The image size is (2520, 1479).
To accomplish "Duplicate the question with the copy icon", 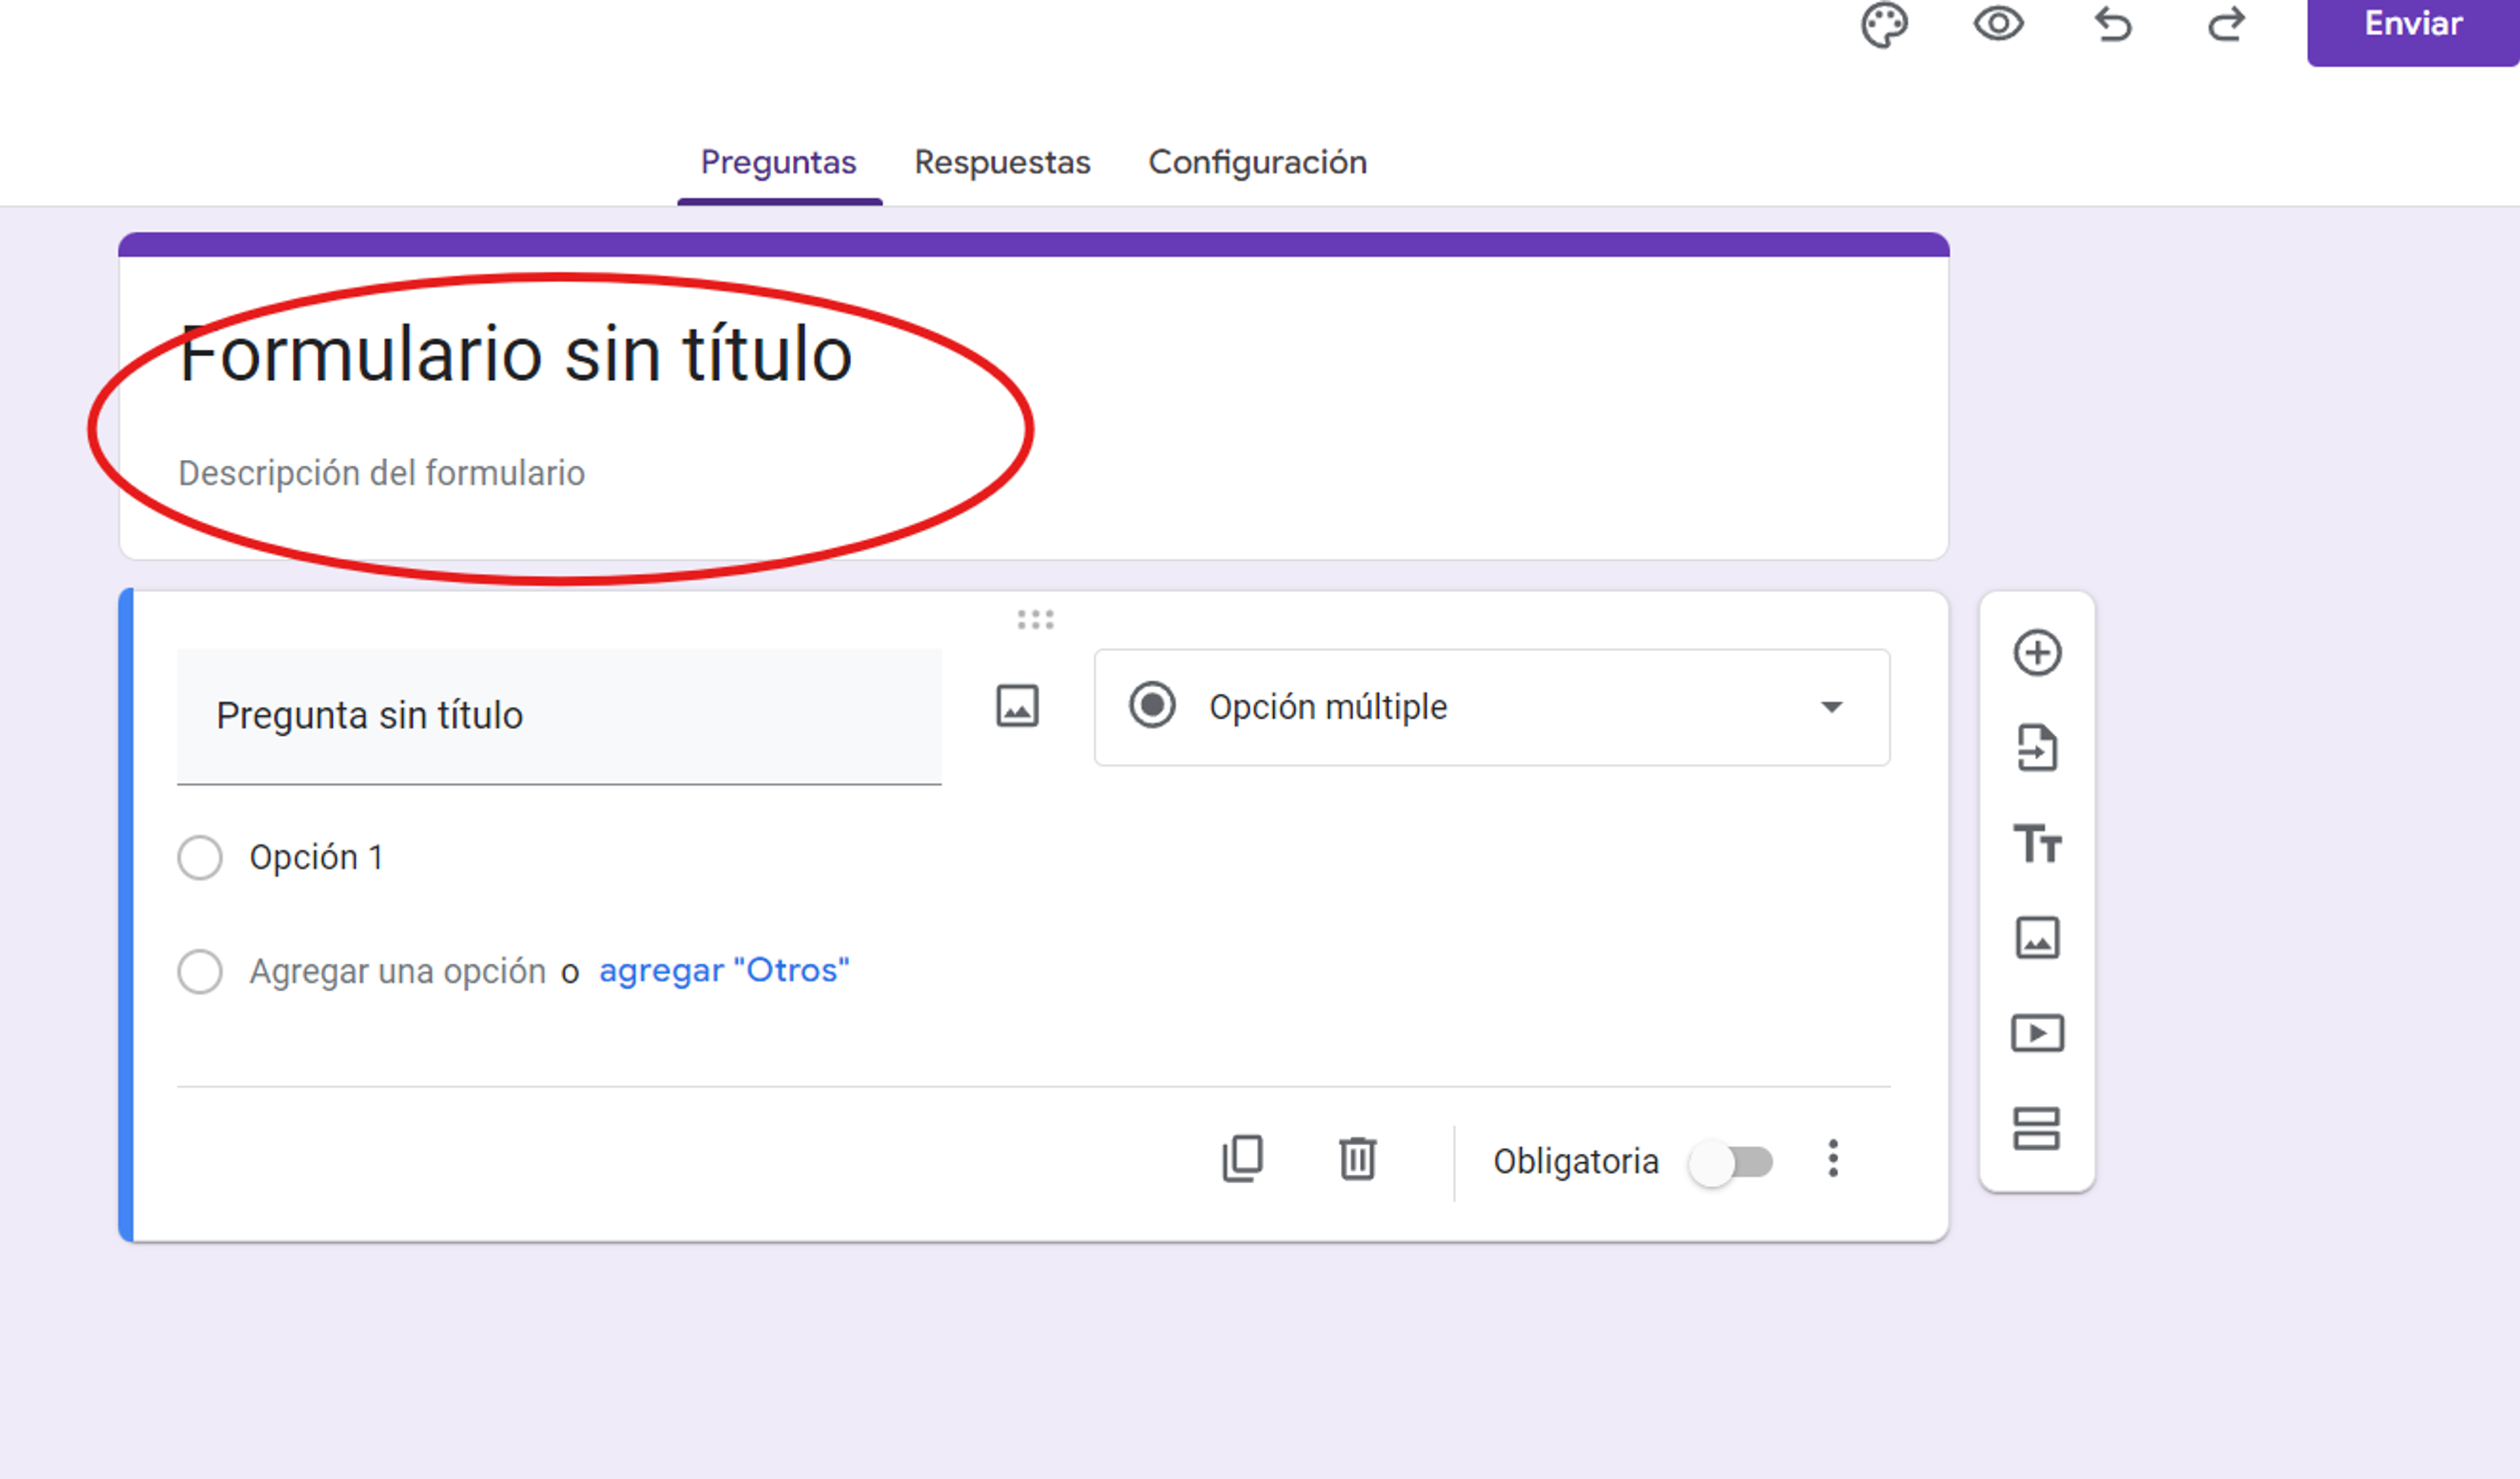I will click(1243, 1159).
